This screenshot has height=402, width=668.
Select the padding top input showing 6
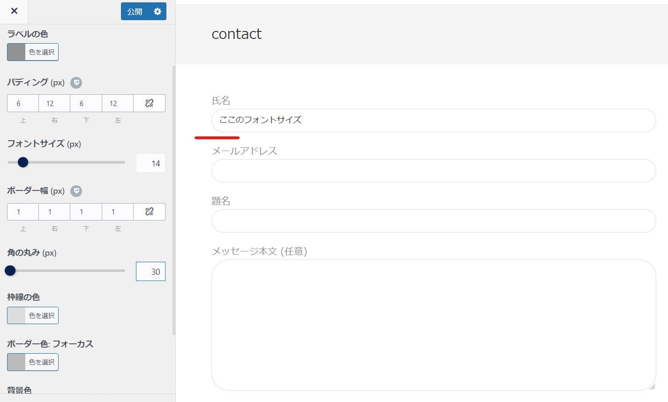click(23, 103)
